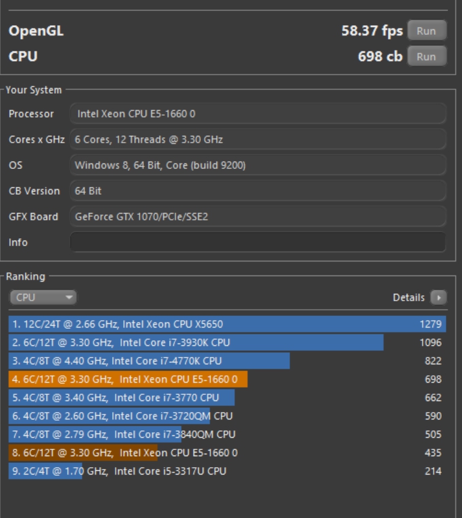Click the Processor field showing Xeon E5-1660
Viewport: 462px width, 518px height.
[x=257, y=114]
